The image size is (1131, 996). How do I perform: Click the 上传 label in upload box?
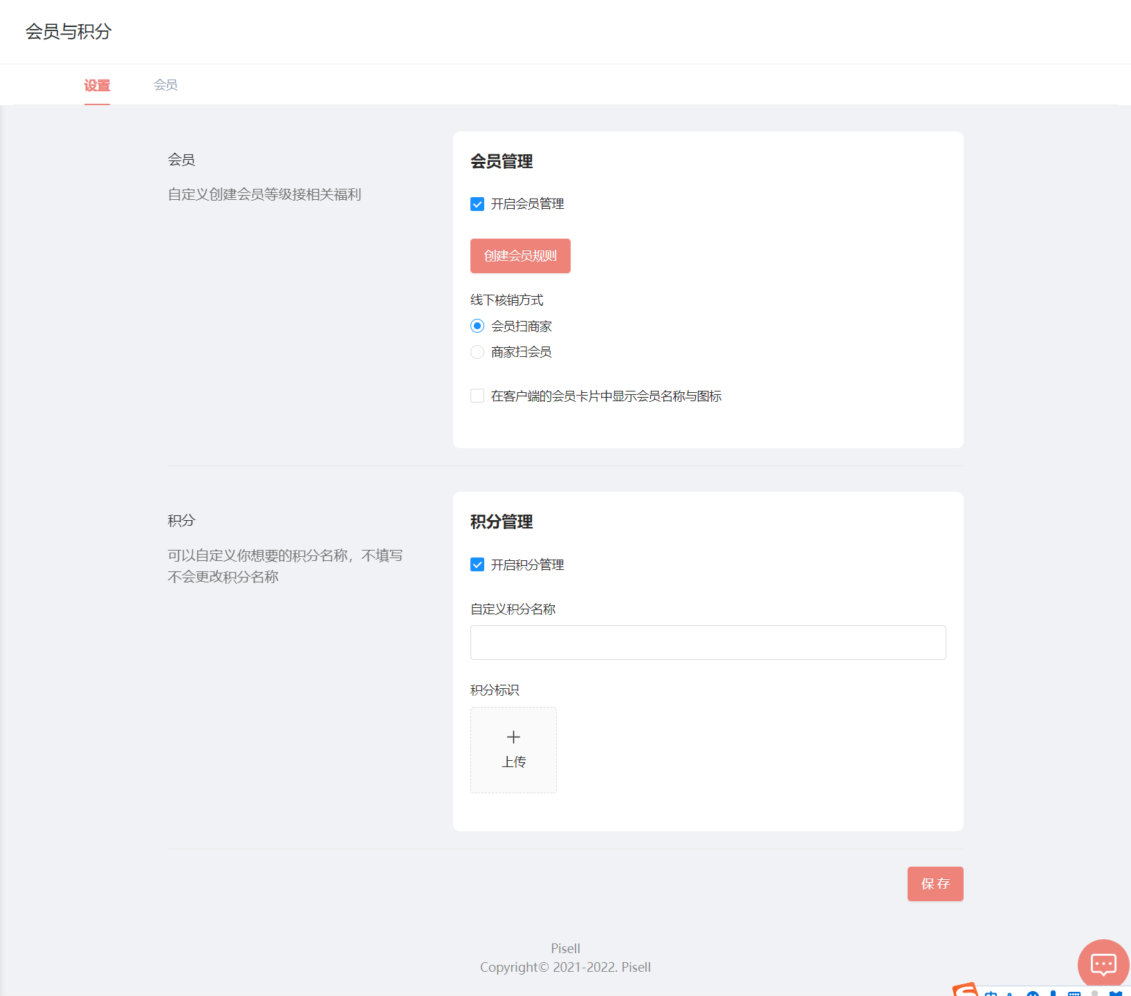point(513,762)
